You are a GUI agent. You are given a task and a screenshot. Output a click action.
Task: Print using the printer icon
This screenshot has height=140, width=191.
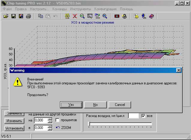28,16
